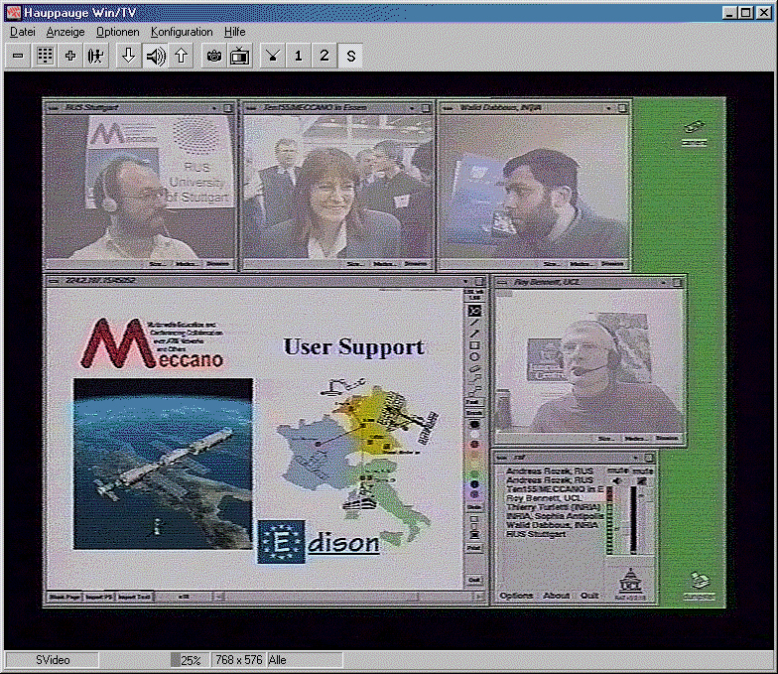Click Quit in the audio tool panel

(x=589, y=596)
